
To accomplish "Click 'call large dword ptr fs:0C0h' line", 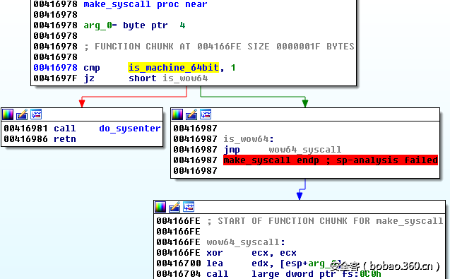I will (294, 274).
